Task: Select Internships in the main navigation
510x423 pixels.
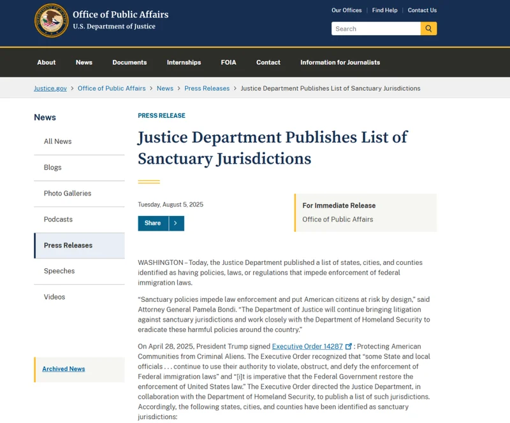Action: point(184,62)
